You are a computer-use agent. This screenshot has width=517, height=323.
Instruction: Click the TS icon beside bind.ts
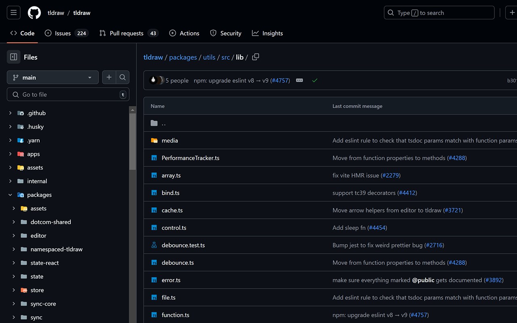[154, 193]
